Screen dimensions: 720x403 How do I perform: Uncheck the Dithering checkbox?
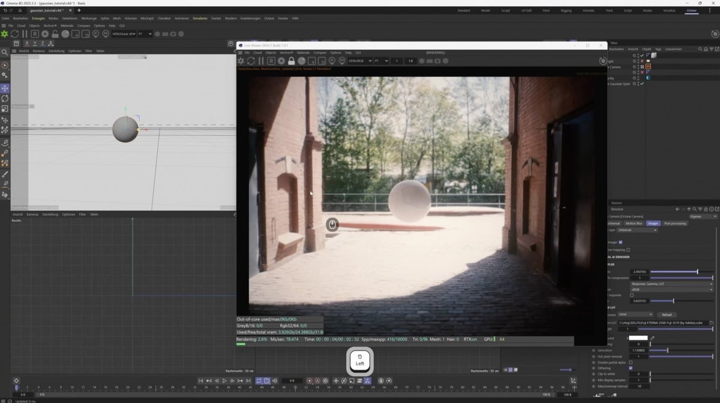point(631,368)
